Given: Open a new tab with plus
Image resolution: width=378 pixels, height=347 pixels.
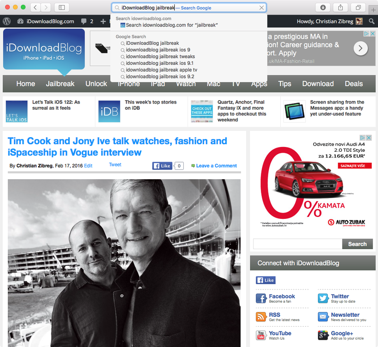Looking at the screenshot, I should [373, 10].
